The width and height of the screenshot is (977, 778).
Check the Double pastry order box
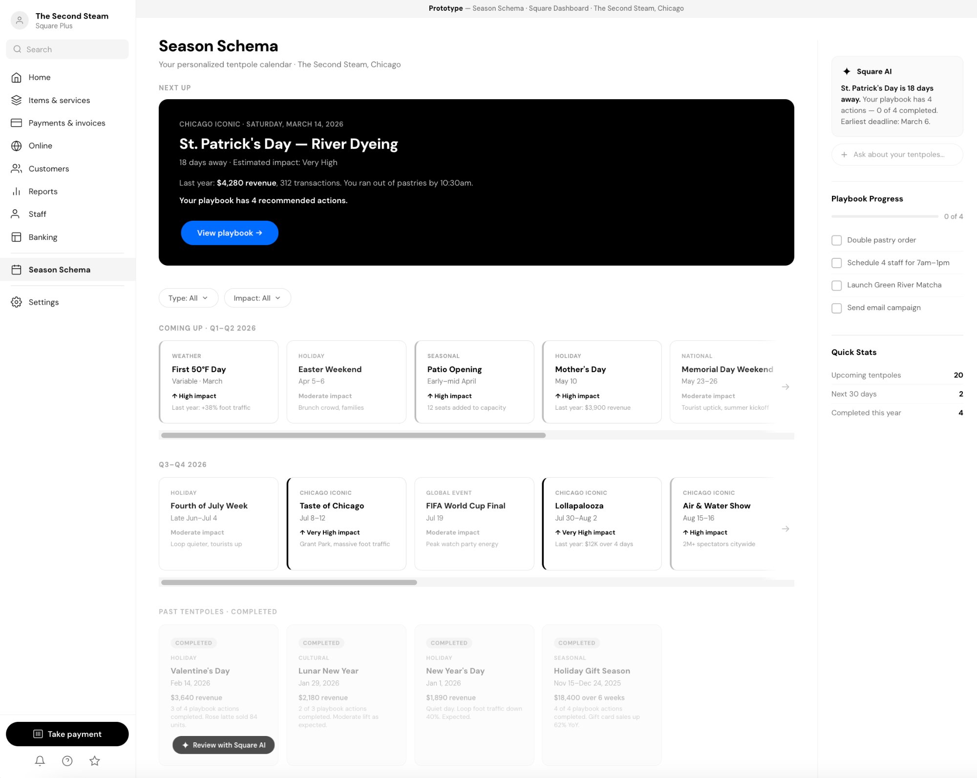pos(837,240)
